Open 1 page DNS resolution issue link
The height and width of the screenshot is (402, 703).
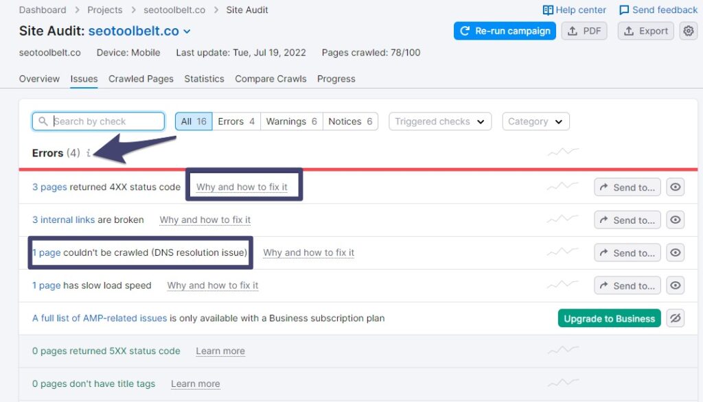click(46, 252)
